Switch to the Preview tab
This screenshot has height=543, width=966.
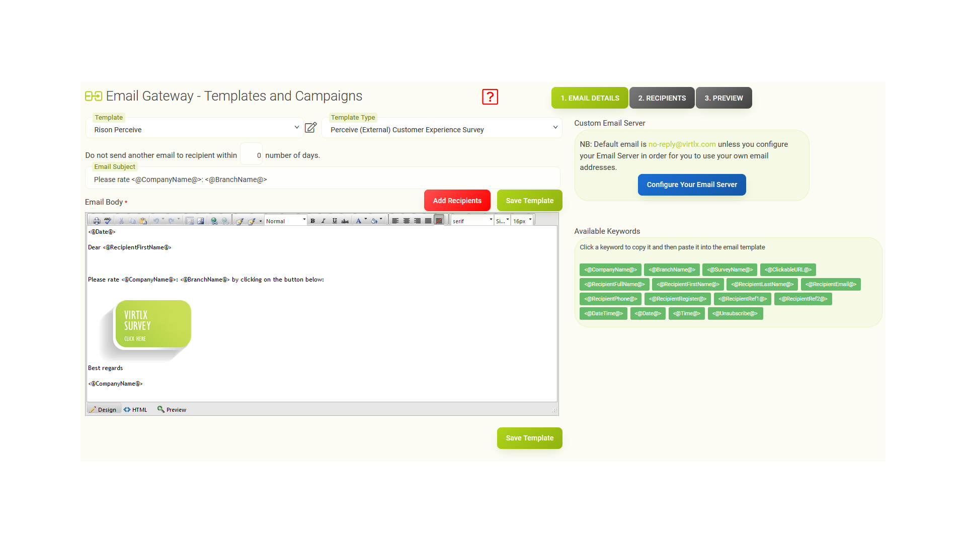coord(724,98)
